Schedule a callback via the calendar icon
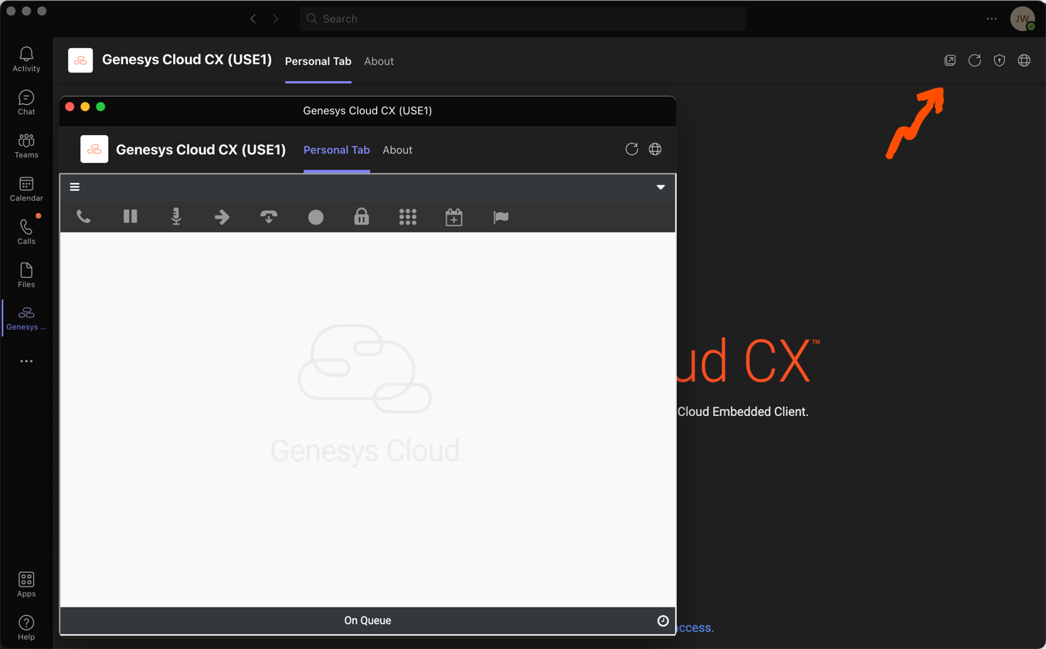The image size is (1046, 649). point(453,217)
